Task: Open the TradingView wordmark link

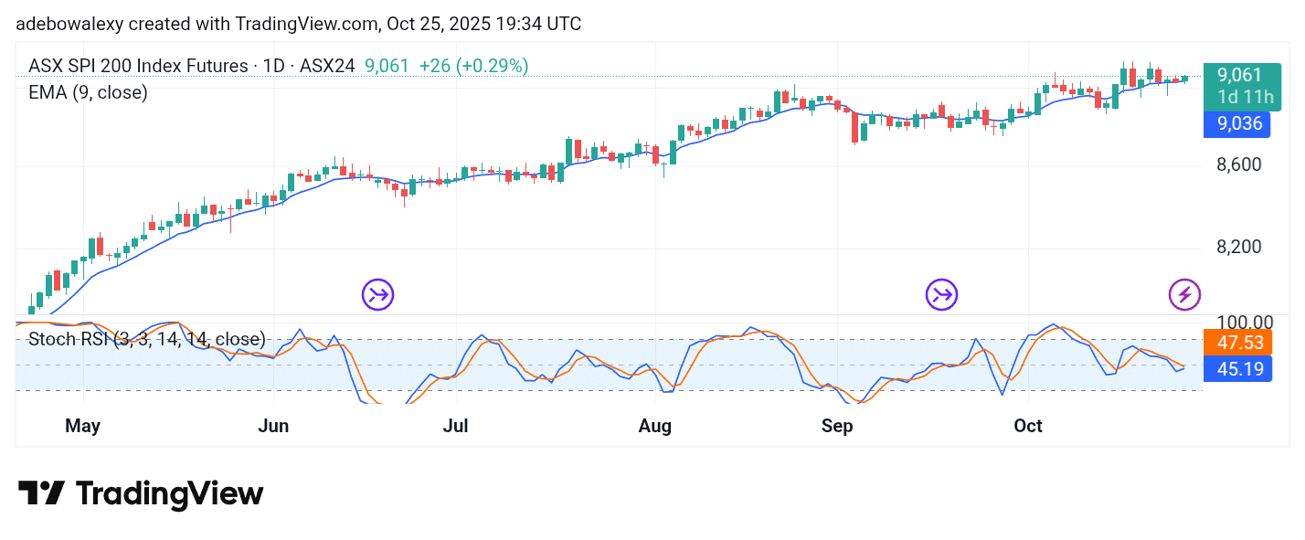Action: pyautogui.click(x=169, y=494)
